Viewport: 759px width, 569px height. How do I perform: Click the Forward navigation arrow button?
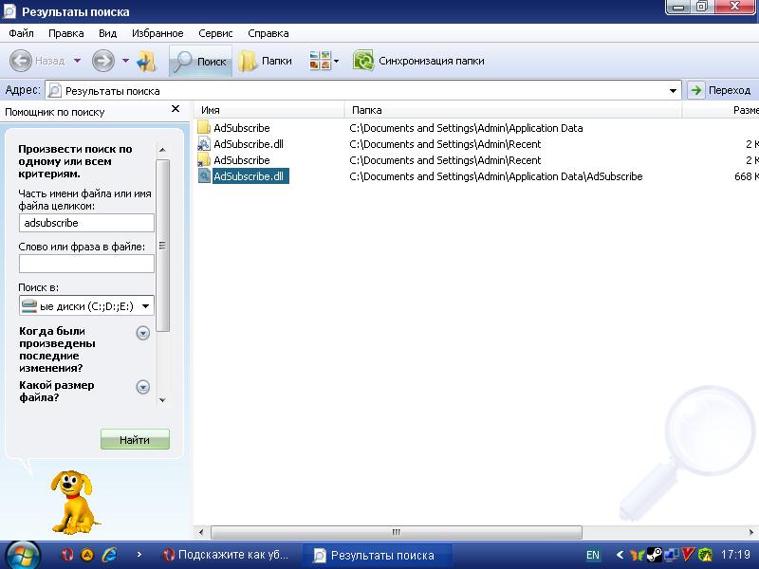coord(102,61)
